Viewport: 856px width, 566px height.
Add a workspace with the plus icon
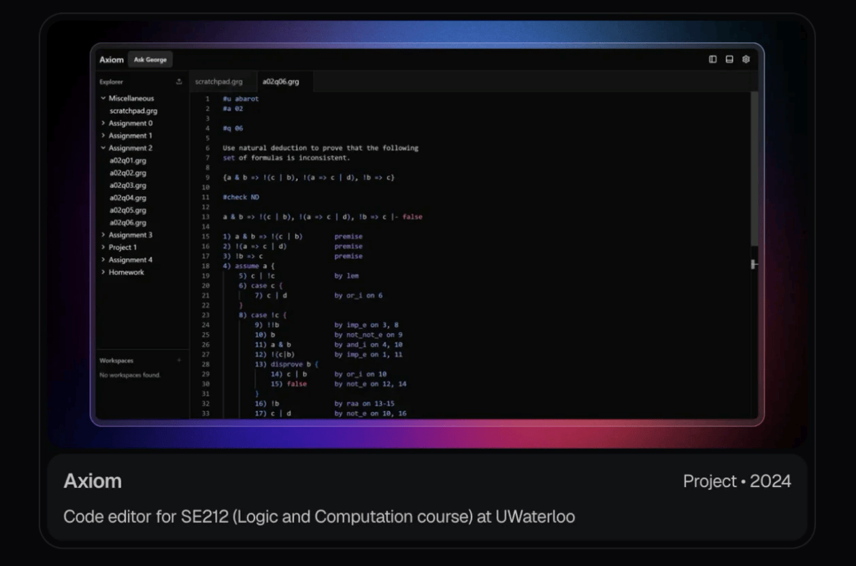click(x=179, y=361)
